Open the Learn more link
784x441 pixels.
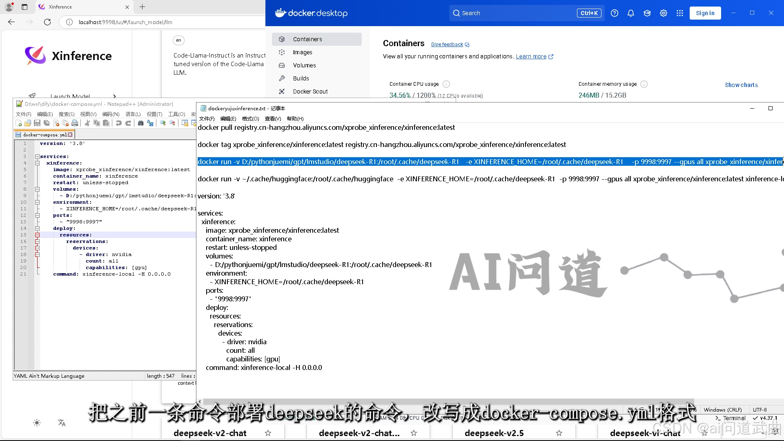531,56
